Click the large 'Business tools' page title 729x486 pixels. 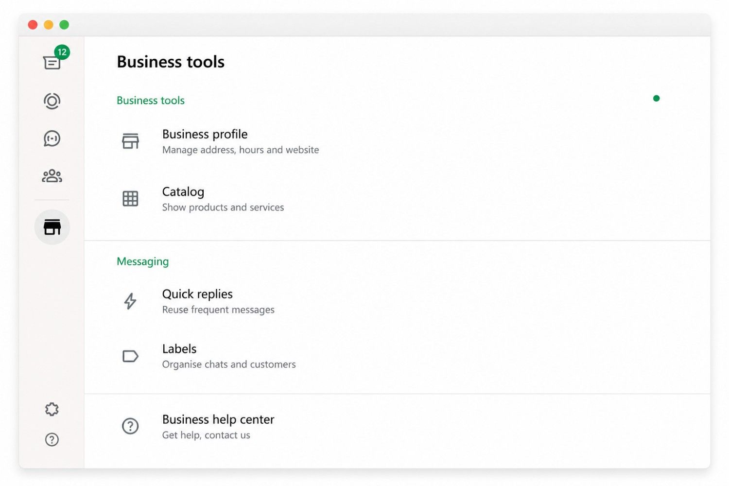coord(171,62)
